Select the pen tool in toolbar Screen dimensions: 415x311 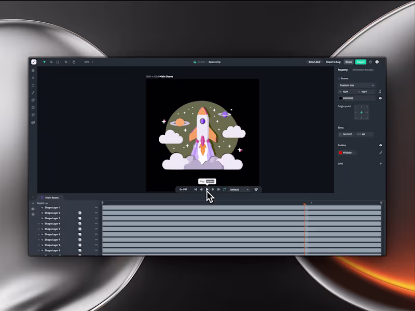coord(66,62)
